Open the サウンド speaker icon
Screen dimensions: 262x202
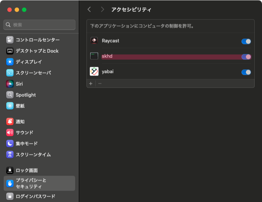(10, 133)
